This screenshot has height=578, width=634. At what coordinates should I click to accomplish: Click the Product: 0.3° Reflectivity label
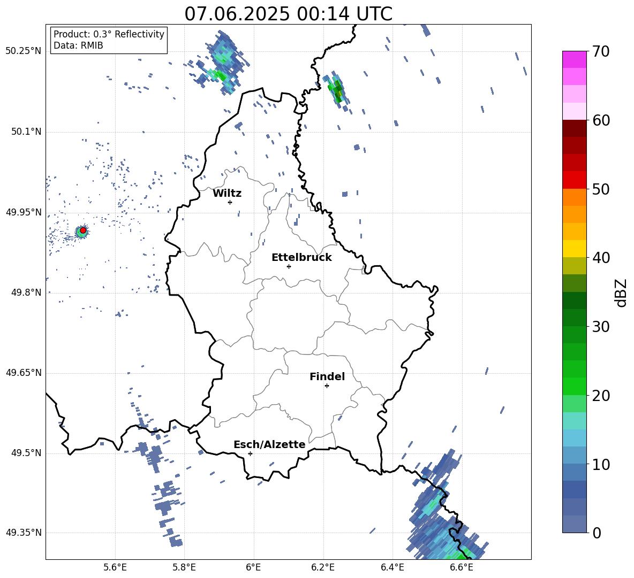tap(109, 34)
